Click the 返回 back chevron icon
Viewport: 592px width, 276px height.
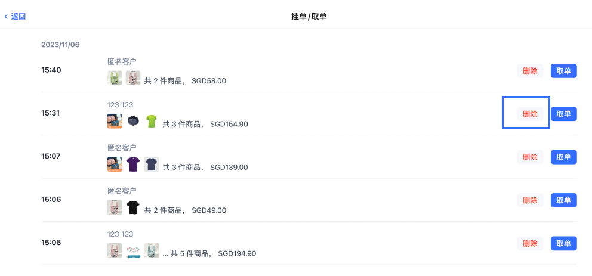coord(6,17)
